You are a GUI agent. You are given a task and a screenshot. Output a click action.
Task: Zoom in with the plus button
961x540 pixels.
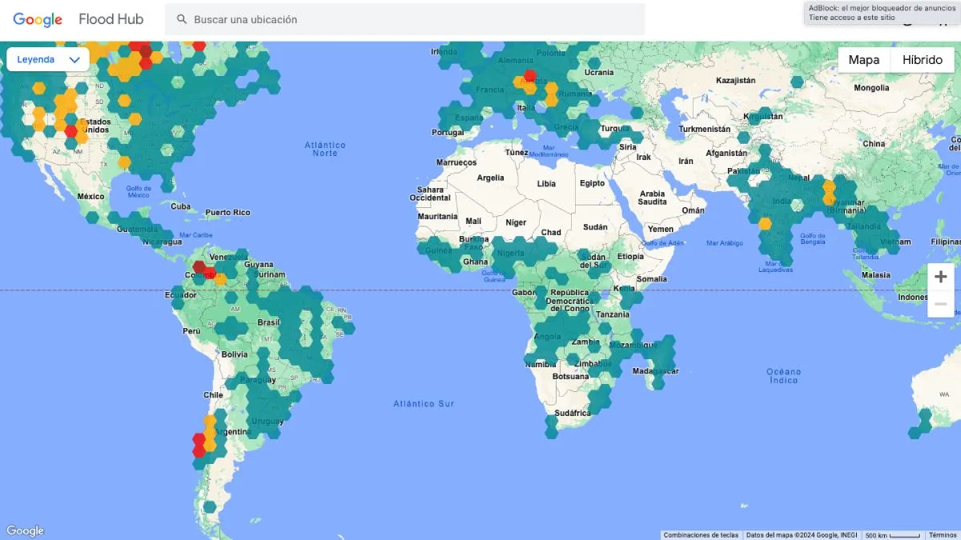pyautogui.click(x=940, y=277)
